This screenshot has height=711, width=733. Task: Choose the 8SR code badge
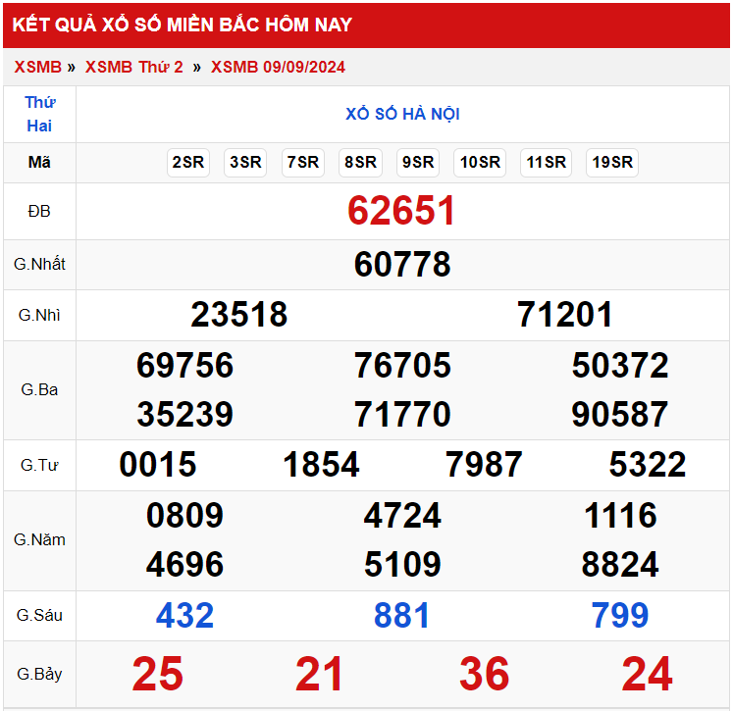(360, 163)
